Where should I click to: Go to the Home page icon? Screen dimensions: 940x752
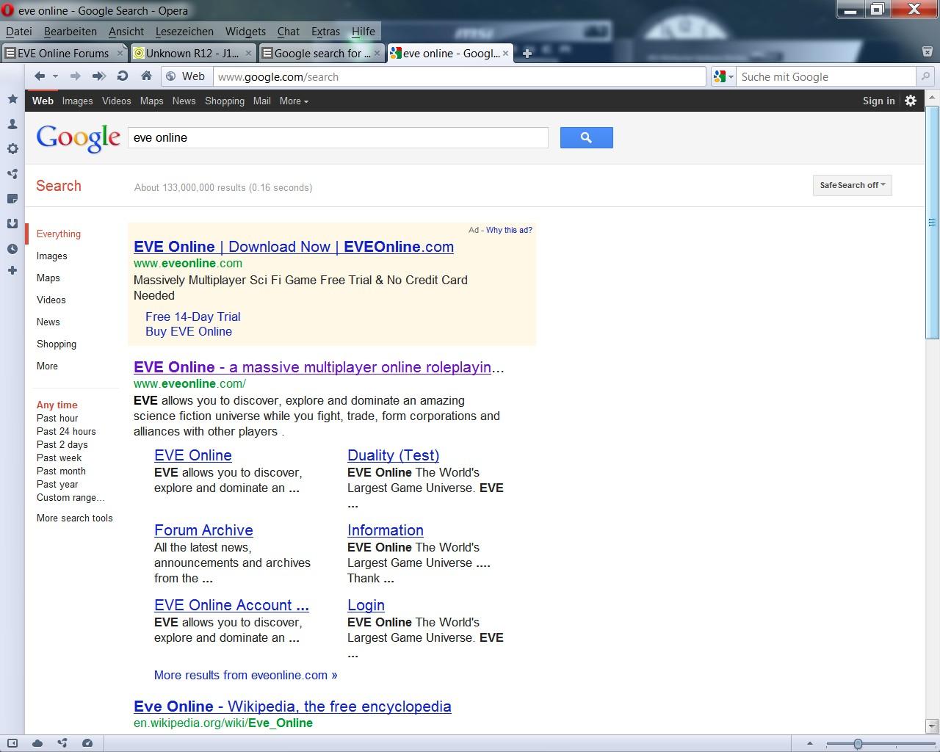click(146, 76)
